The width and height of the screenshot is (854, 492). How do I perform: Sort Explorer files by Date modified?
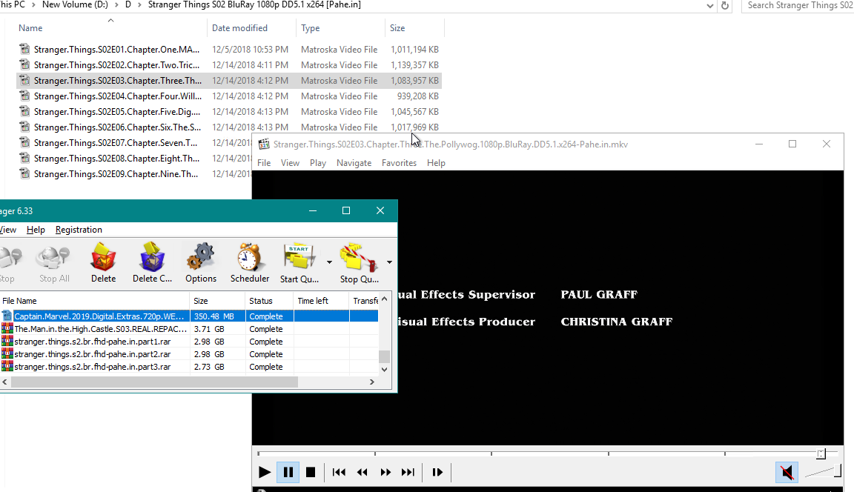[251, 27]
